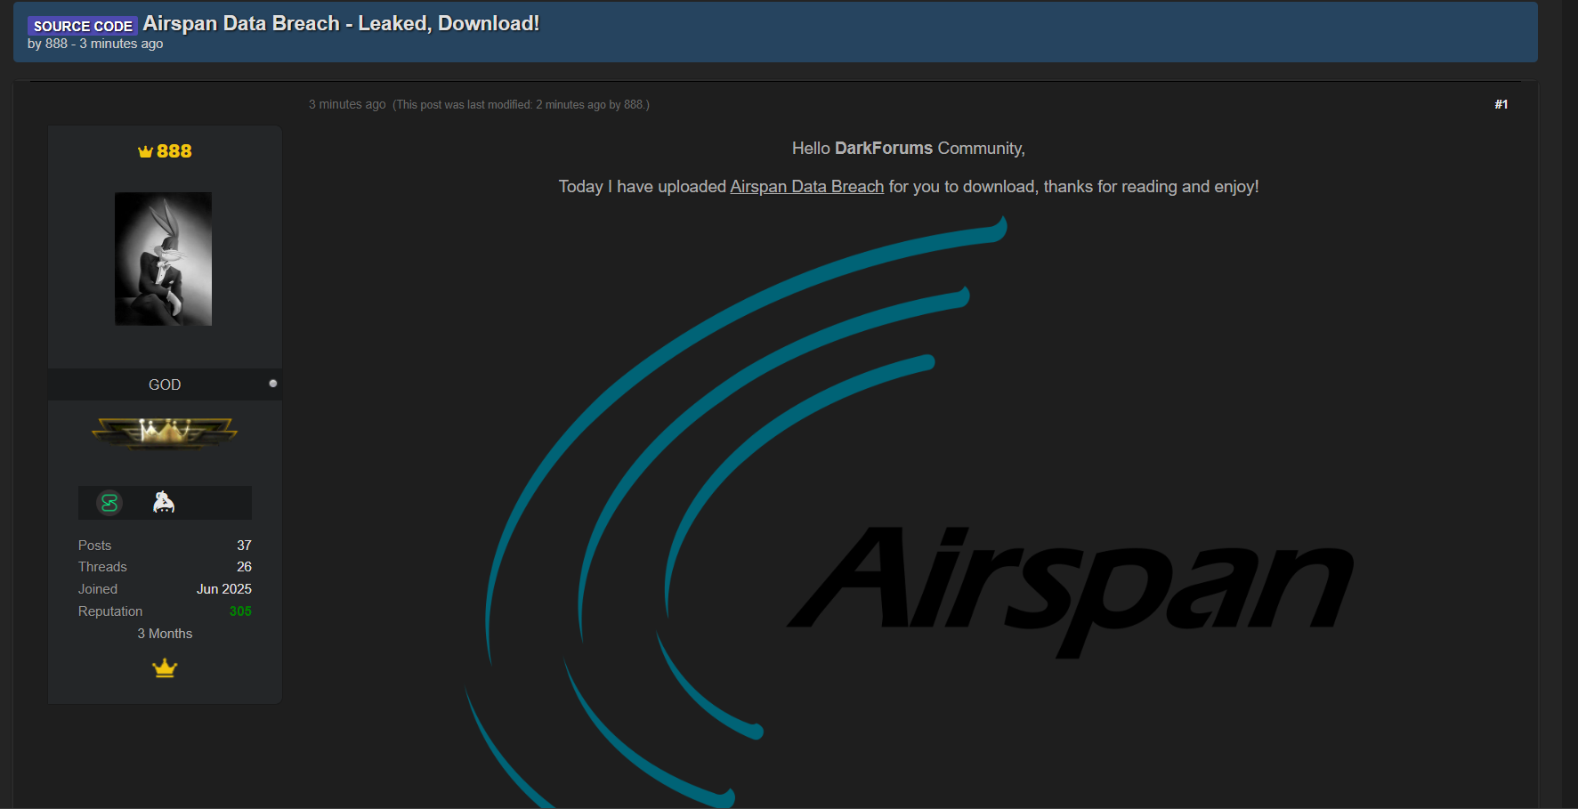Click the gold crown GOD rank banner
1578x809 pixels.
[165, 433]
